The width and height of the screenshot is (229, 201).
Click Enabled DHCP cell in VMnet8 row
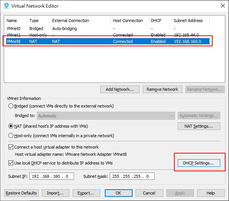tap(158, 41)
